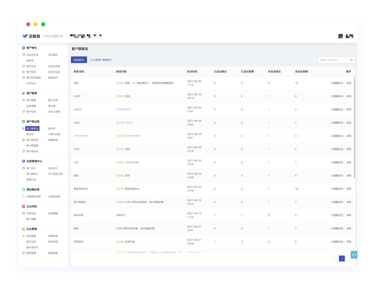Go to next page arrow
376x285 pixels.
pyautogui.click(x=349, y=258)
